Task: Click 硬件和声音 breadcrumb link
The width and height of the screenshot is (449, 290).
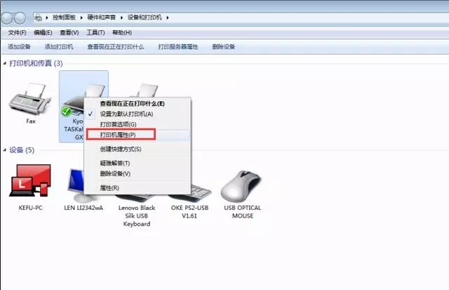Action: tap(101, 18)
